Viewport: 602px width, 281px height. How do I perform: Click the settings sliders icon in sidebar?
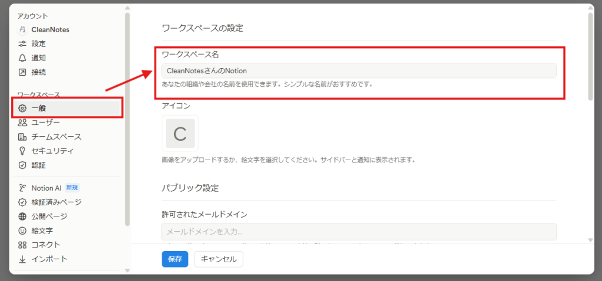point(22,43)
